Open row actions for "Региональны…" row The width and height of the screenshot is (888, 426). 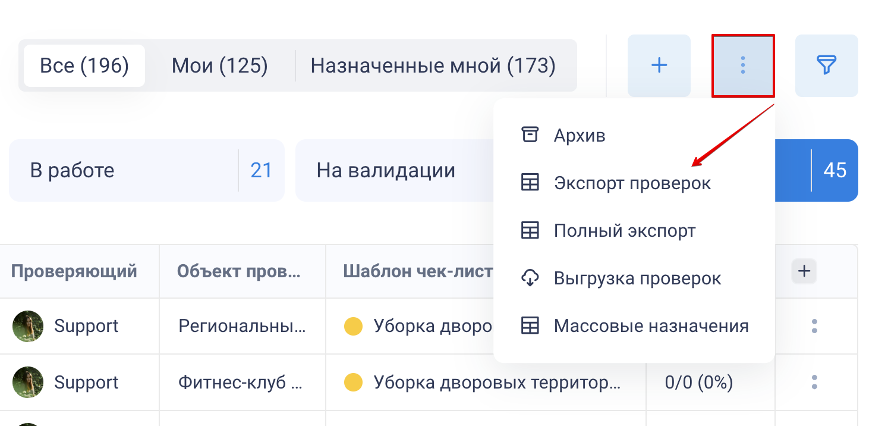814,325
